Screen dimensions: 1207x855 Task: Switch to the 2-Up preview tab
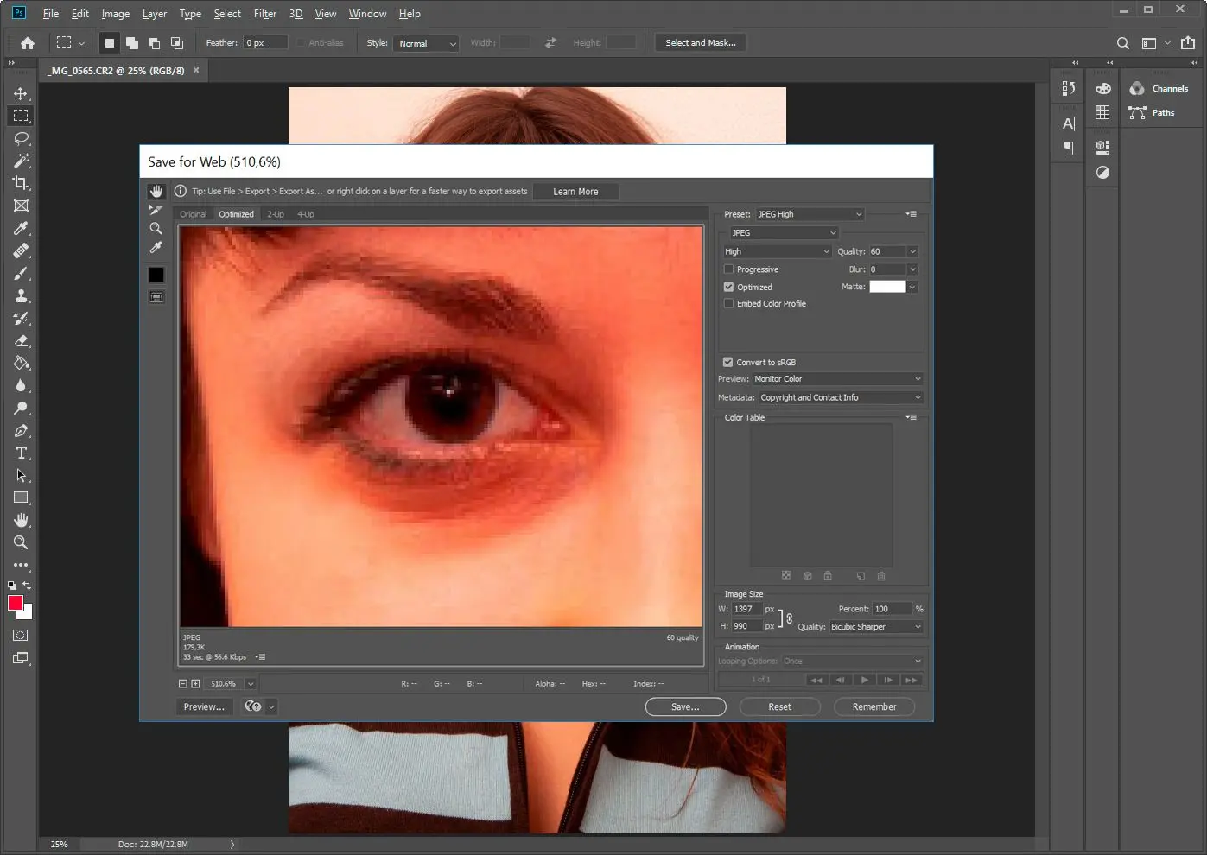[x=276, y=214]
